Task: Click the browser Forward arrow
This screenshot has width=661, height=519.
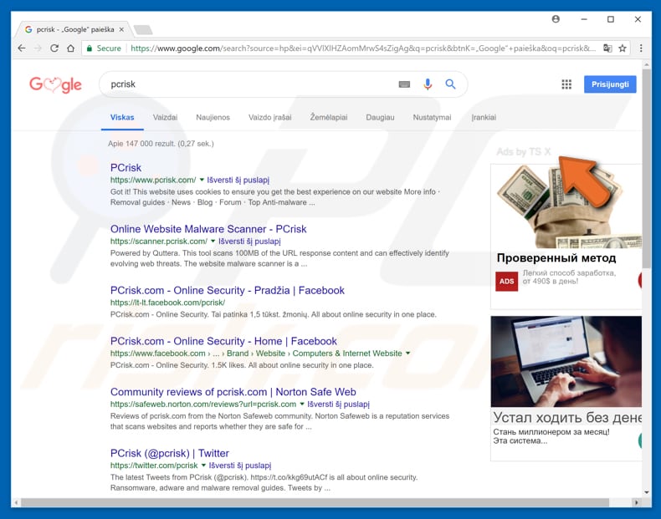Action: (38, 48)
